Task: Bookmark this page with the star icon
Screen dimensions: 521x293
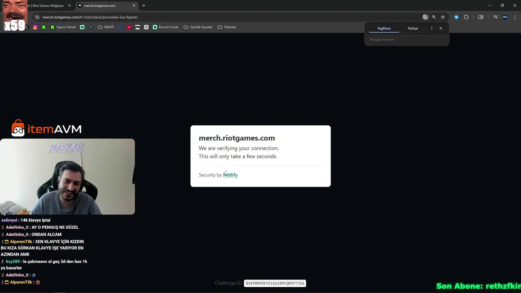Action: [x=443, y=17]
